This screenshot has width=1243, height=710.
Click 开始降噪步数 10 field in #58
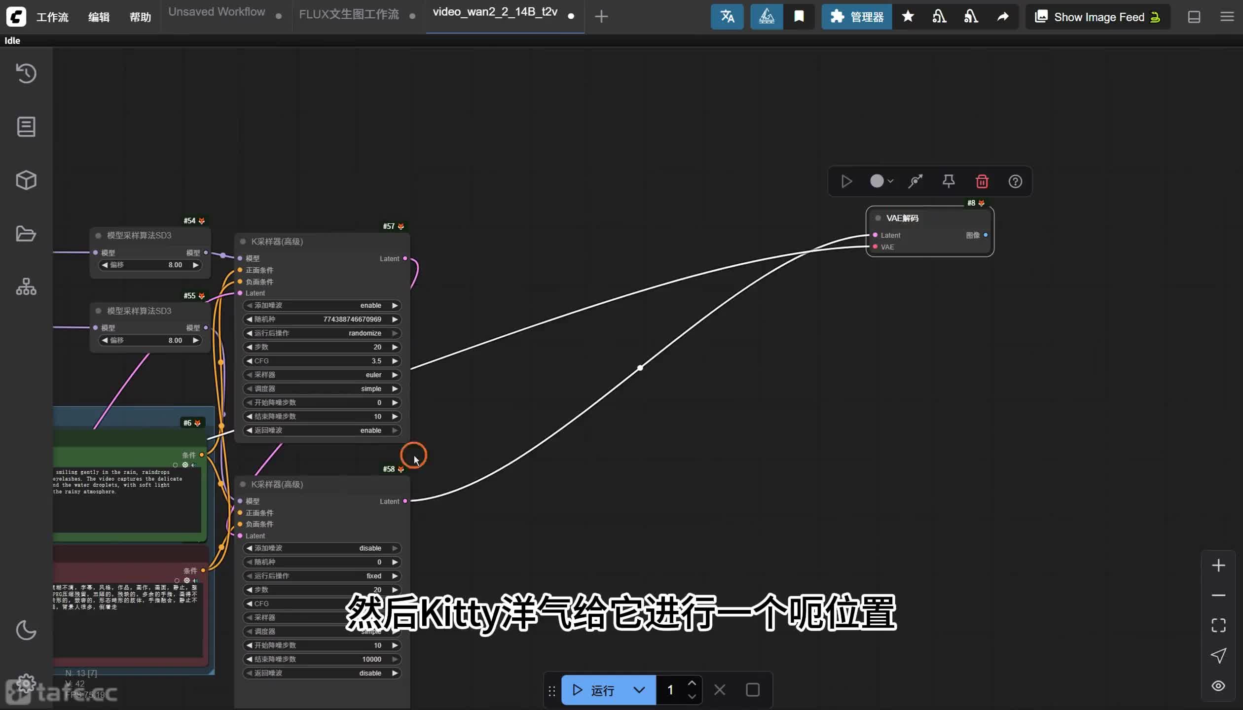[322, 645]
